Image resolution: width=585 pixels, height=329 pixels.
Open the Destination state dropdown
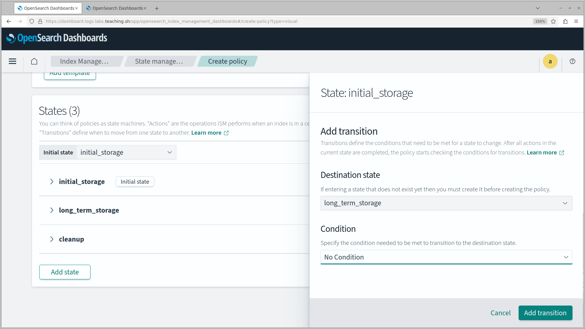[x=446, y=203]
